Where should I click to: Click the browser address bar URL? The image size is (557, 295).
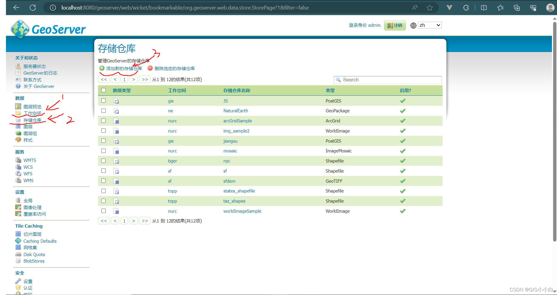pos(185,8)
